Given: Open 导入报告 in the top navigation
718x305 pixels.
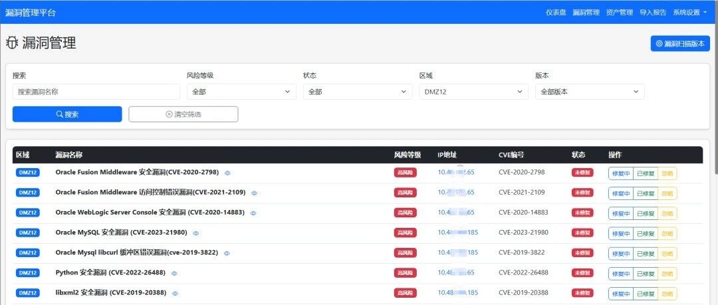Looking at the screenshot, I should 653,13.
